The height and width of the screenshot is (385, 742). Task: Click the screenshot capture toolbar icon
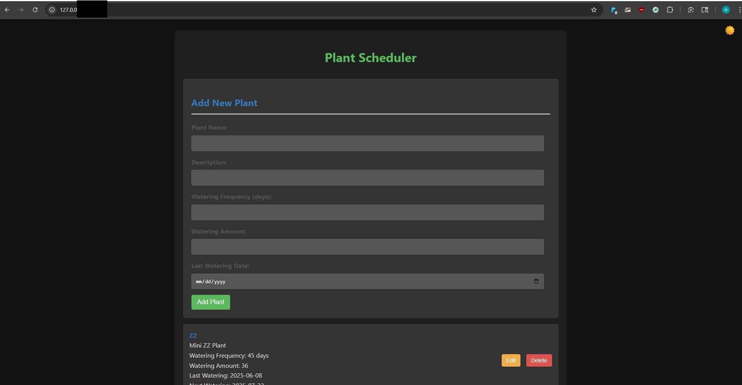pos(691,10)
